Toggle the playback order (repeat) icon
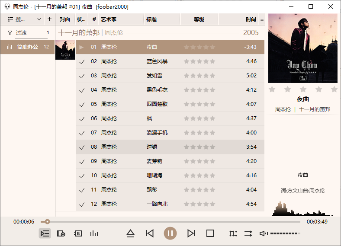The image size is (341, 246). pyautogui.click(x=248, y=233)
